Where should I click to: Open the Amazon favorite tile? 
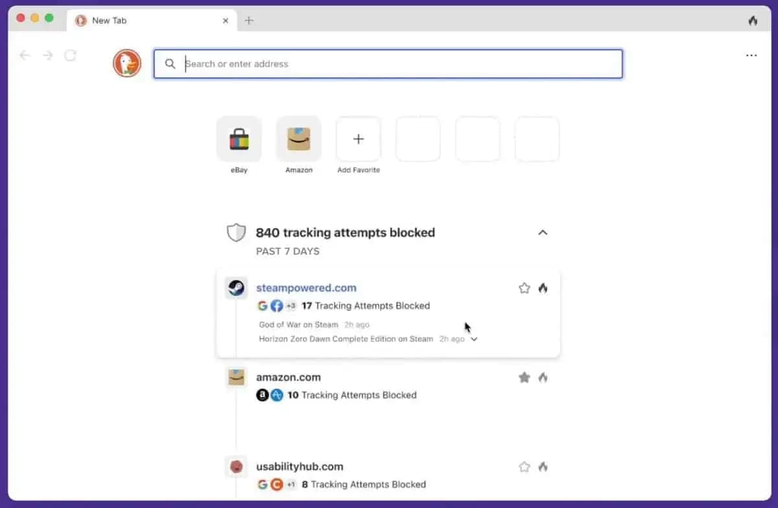[x=299, y=139]
